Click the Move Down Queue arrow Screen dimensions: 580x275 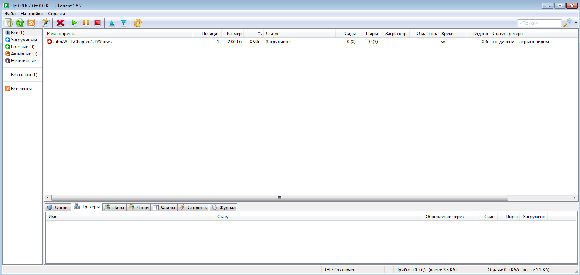tap(123, 23)
